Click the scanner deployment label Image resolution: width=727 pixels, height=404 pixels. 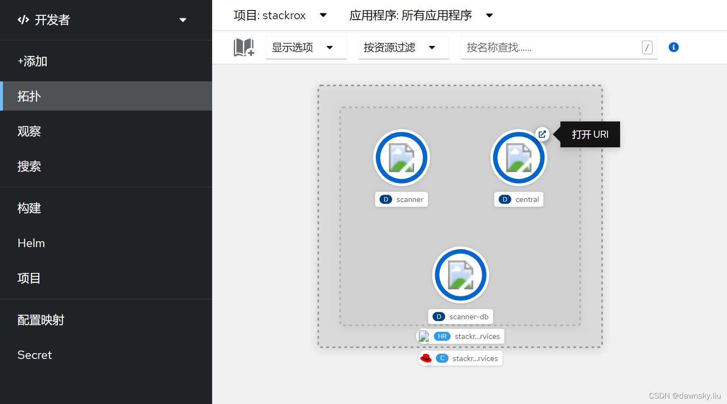(401, 199)
